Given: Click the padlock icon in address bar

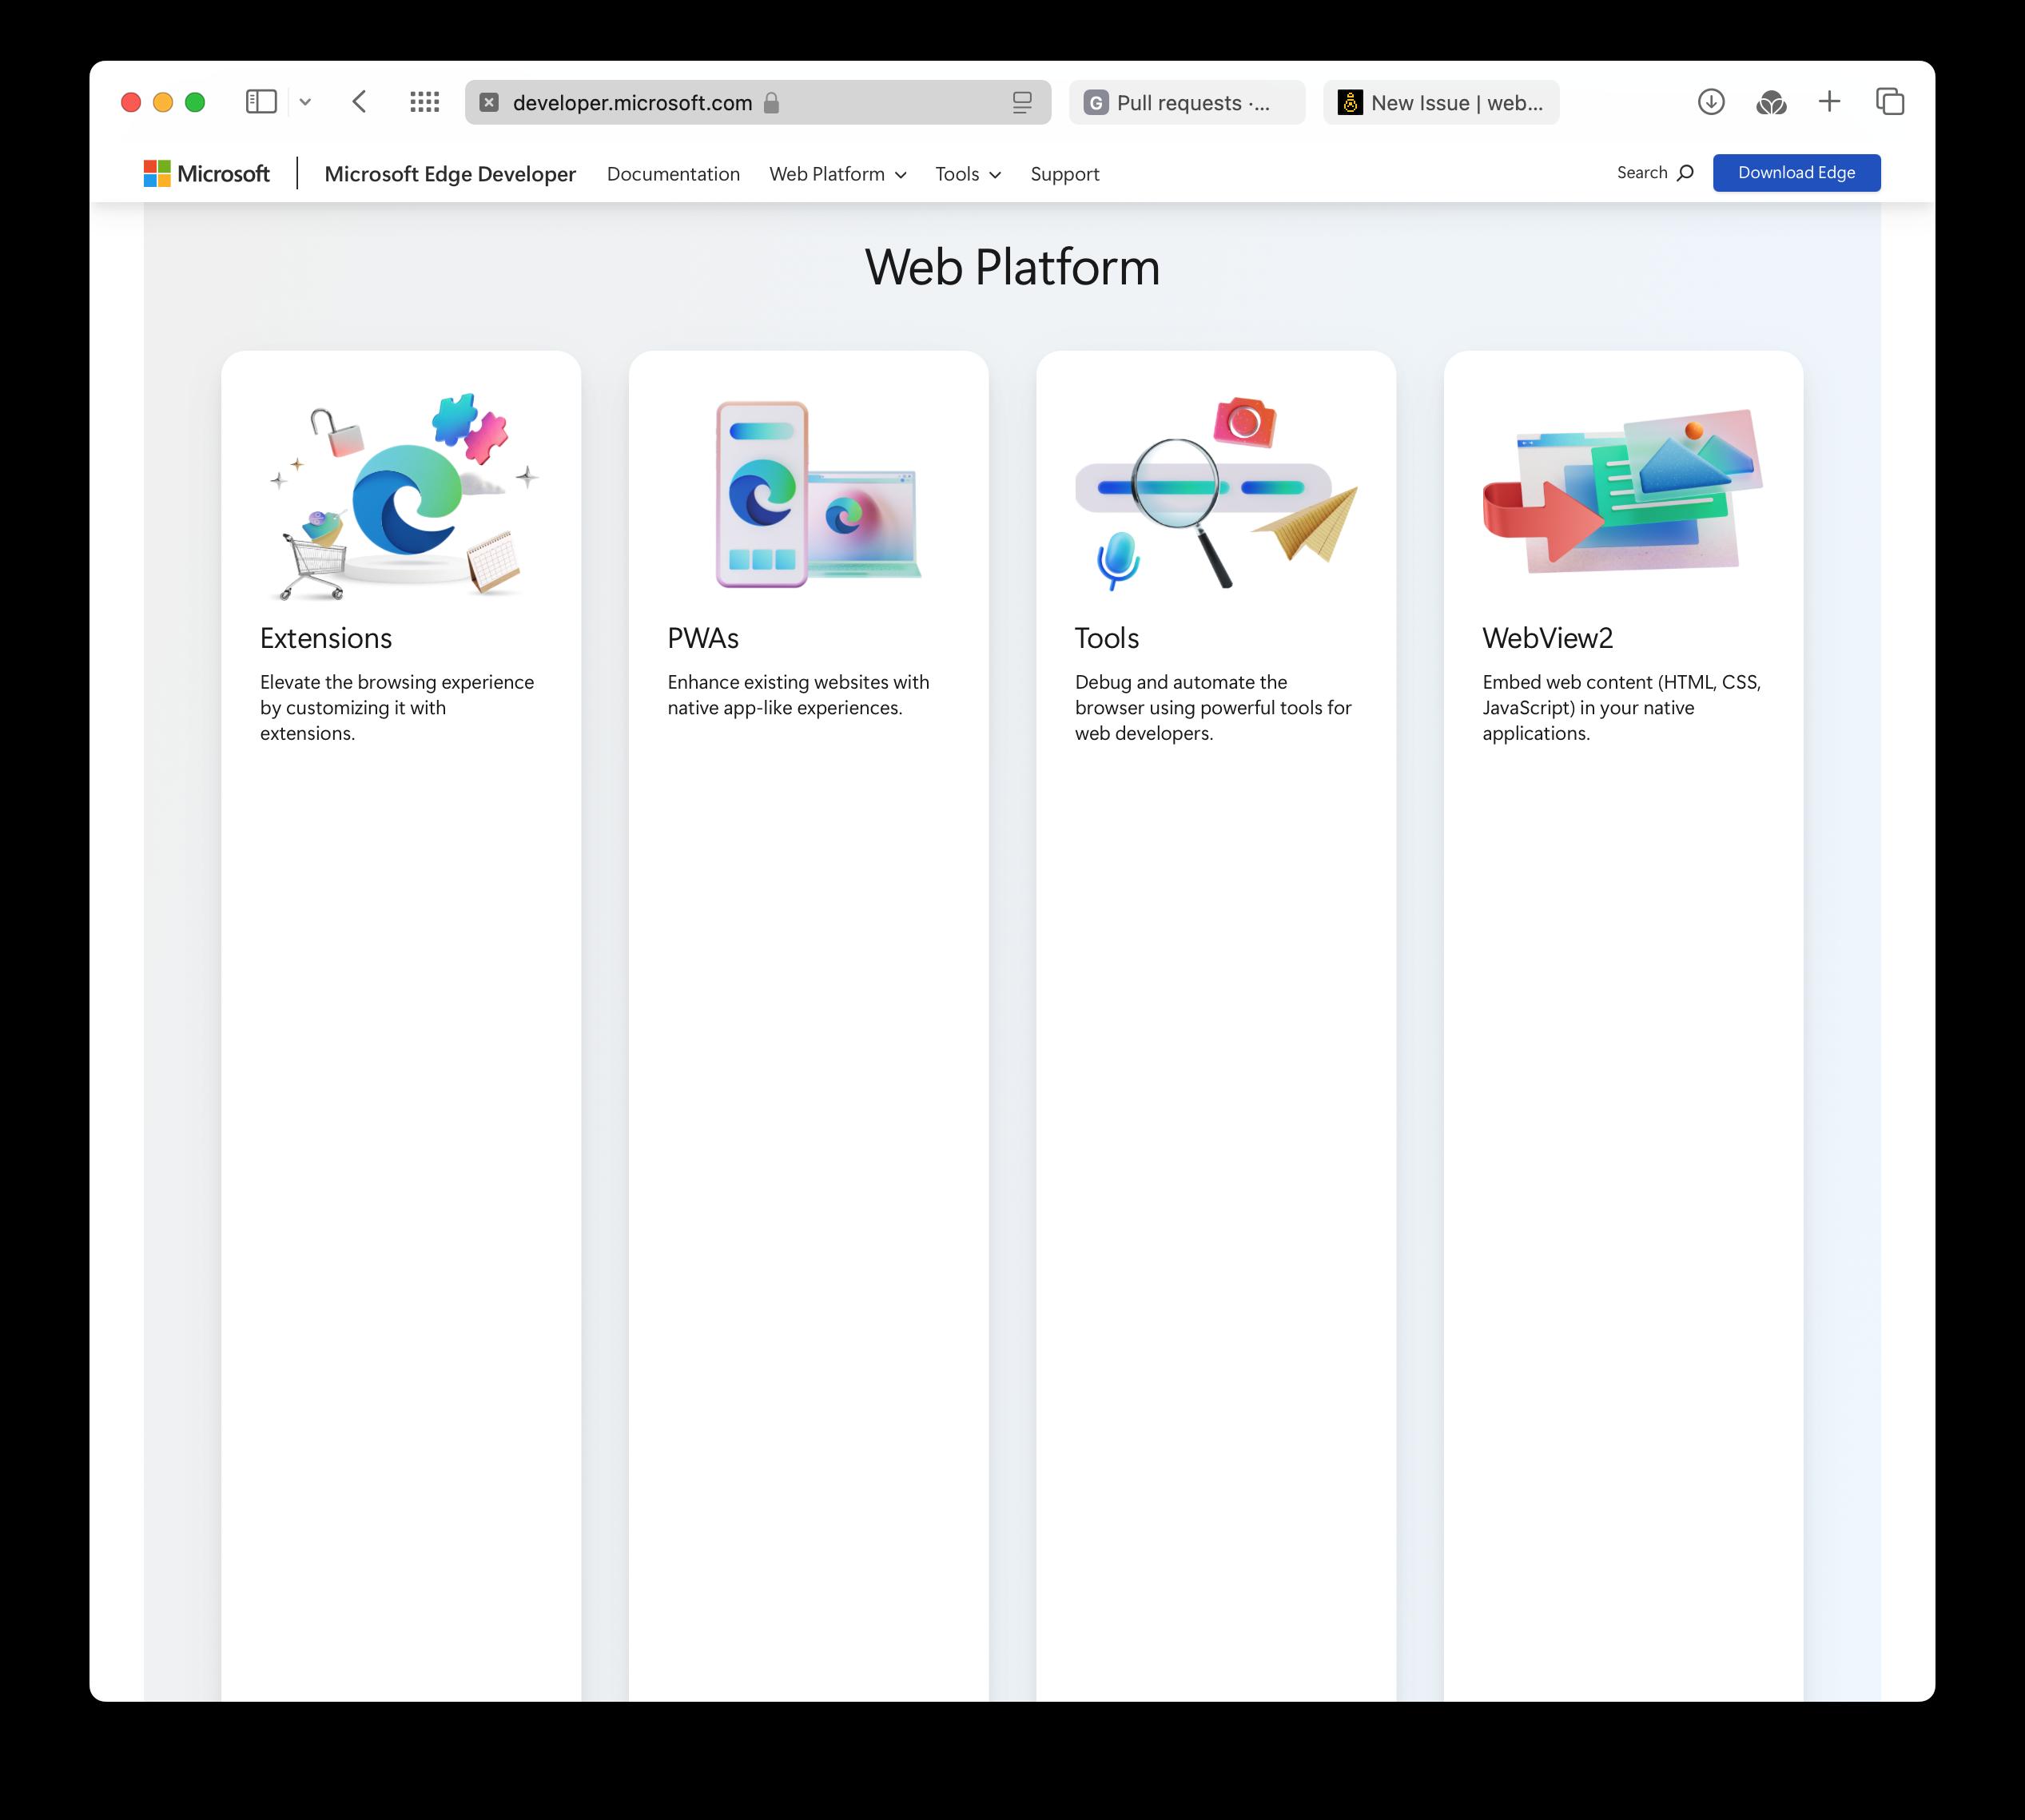Looking at the screenshot, I should point(771,102).
